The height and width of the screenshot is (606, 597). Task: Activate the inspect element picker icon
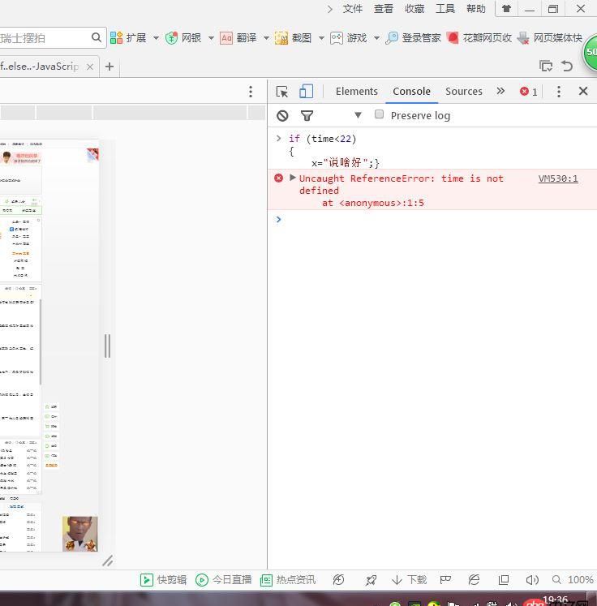(282, 92)
